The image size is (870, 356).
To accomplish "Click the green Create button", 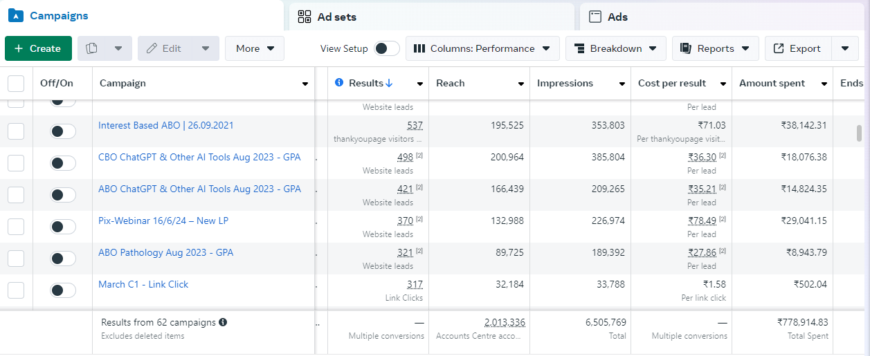I will click(x=38, y=48).
